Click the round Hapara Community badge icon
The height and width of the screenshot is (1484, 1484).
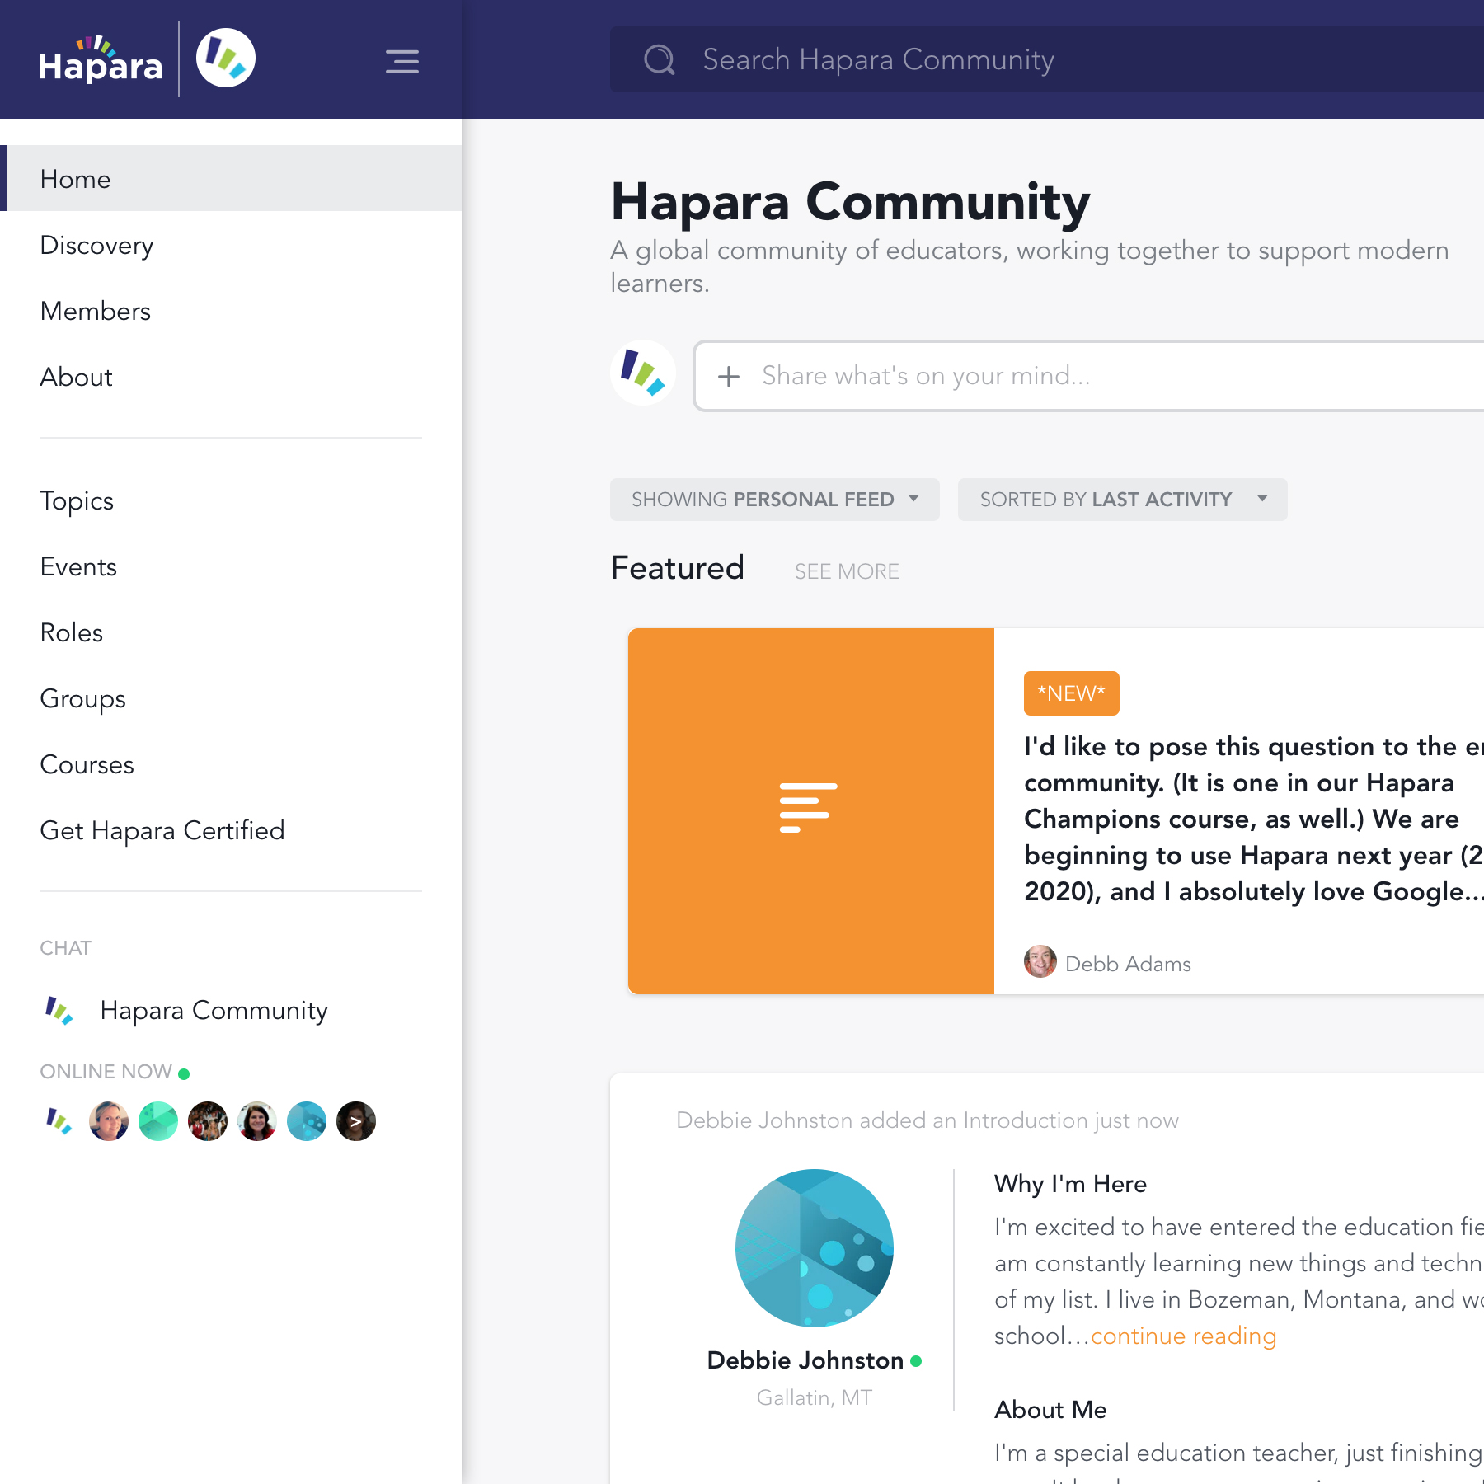(x=226, y=58)
